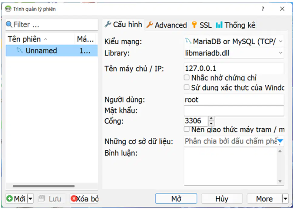Close the session manager window
The height and width of the screenshot is (209, 295).
(x=282, y=9)
